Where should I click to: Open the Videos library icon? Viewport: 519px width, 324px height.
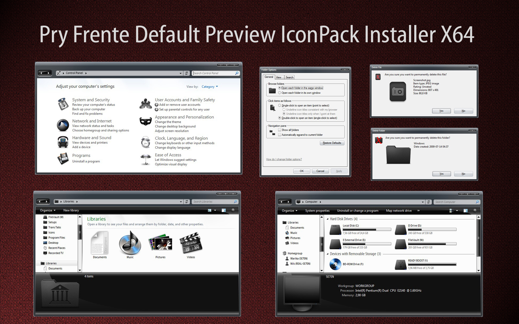[x=191, y=243]
